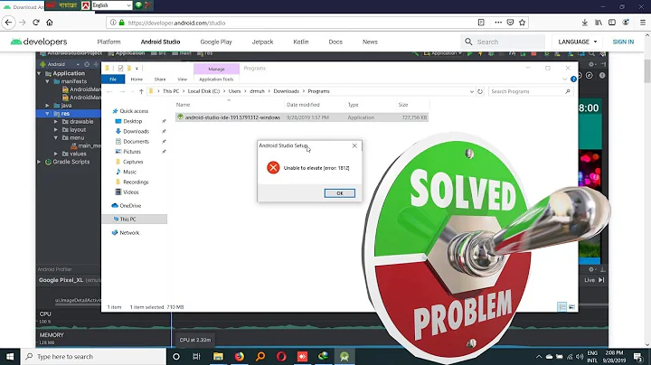The width and height of the screenshot is (651, 365).
Task: Toggle reader view icon in address bar
Action: (x=481, y=23)
